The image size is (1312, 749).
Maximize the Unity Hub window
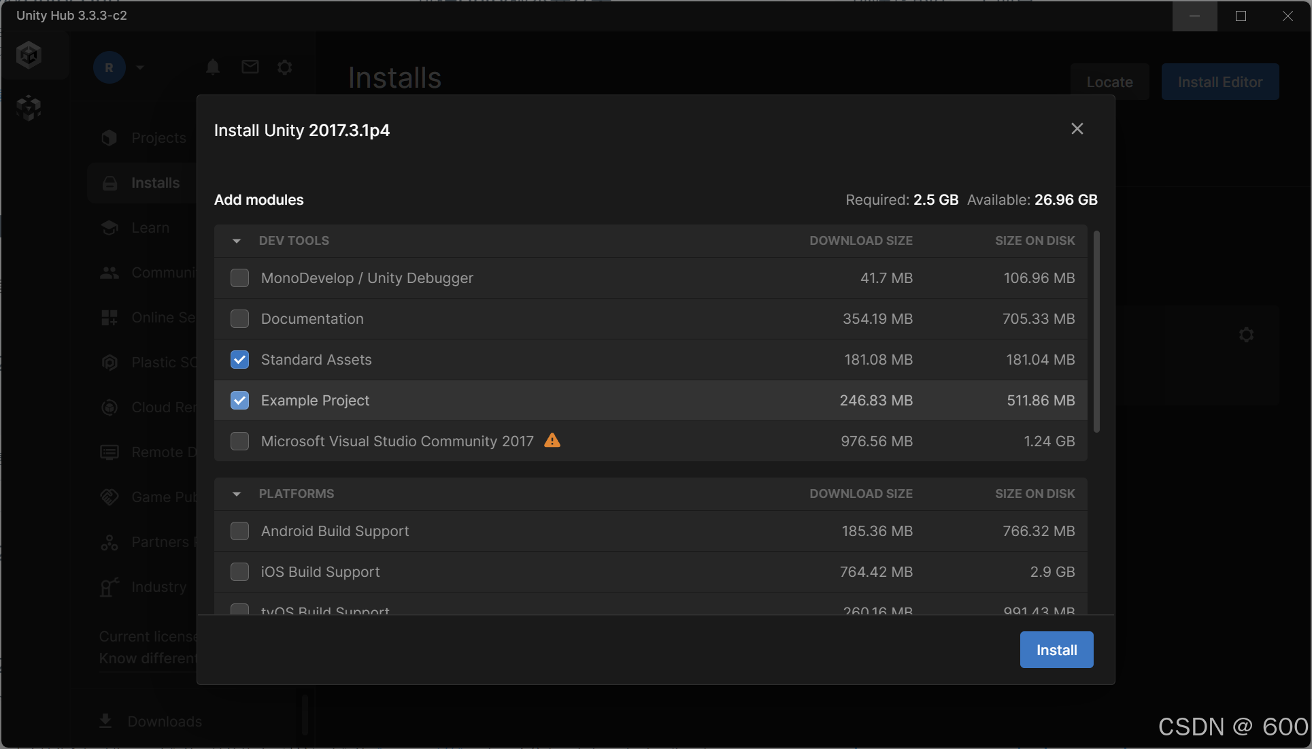(x=1241, y=16)
